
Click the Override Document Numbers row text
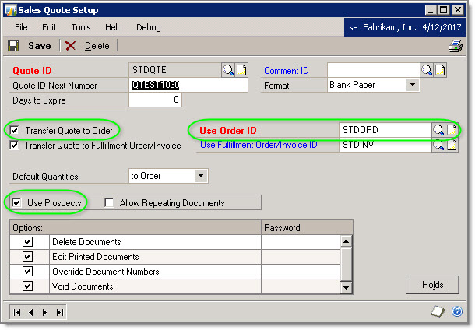(x=106, y=272)
